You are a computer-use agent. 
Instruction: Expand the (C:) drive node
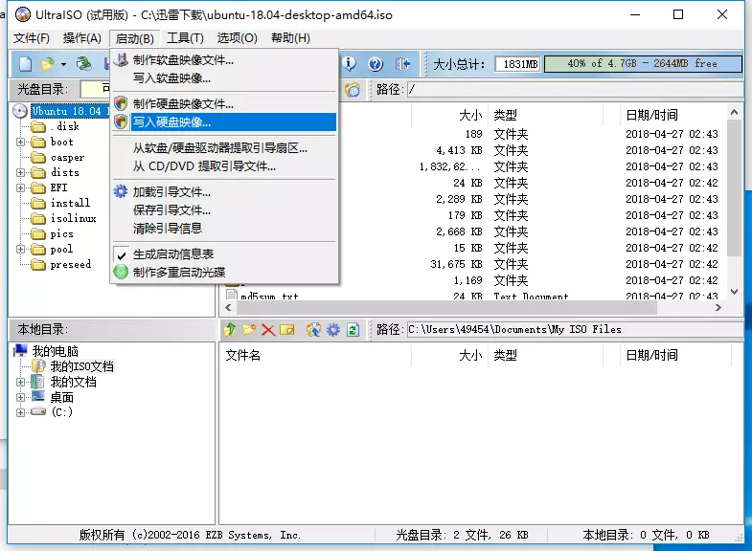click(20, 412)
